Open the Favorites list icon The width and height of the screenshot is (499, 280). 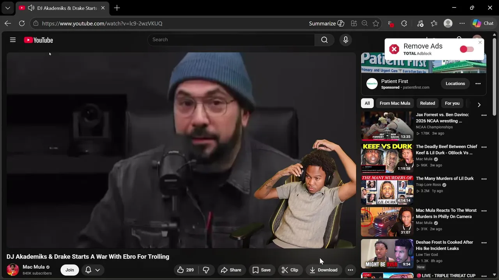click(x=434, y=23)
